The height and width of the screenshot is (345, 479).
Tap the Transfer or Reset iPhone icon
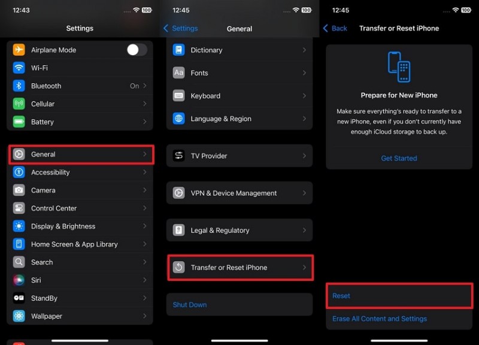tap(178, 267)
